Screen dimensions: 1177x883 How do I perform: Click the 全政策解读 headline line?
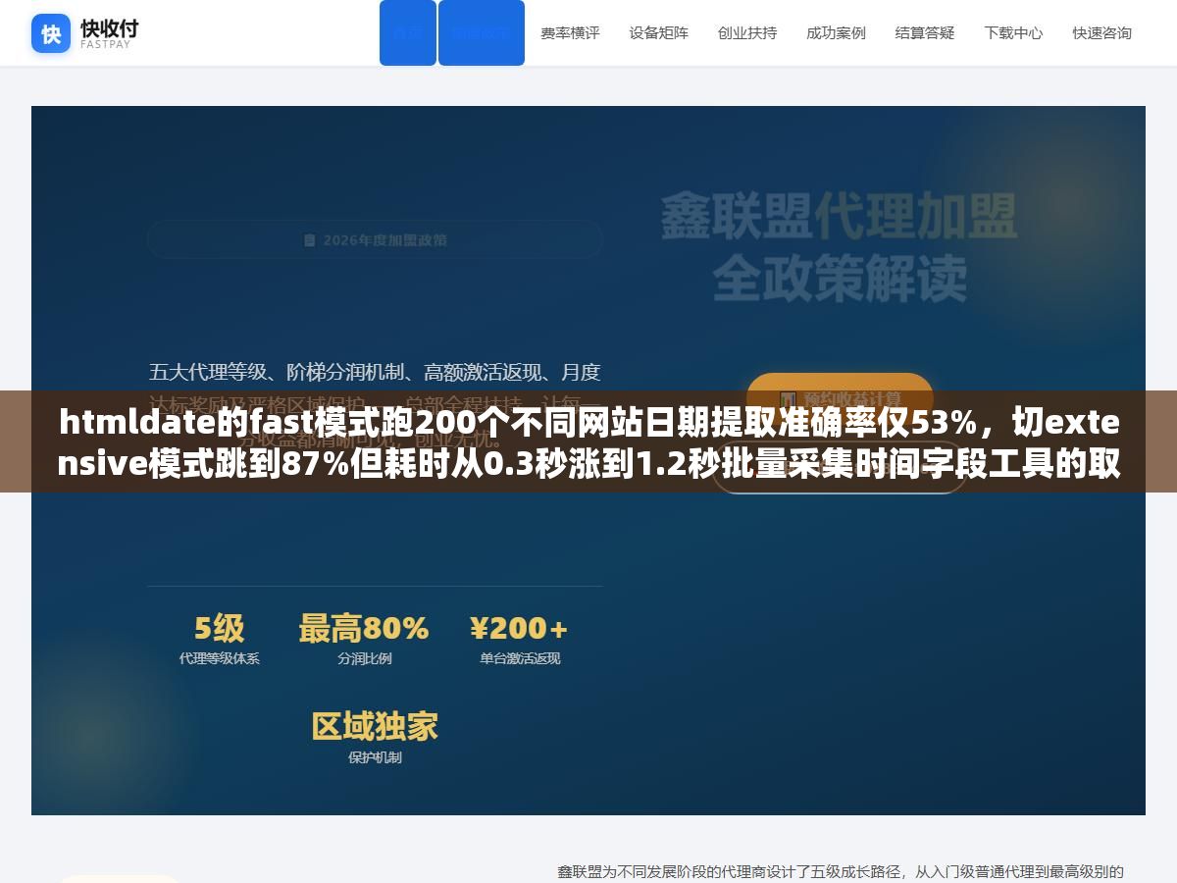[x=839, y=279]
